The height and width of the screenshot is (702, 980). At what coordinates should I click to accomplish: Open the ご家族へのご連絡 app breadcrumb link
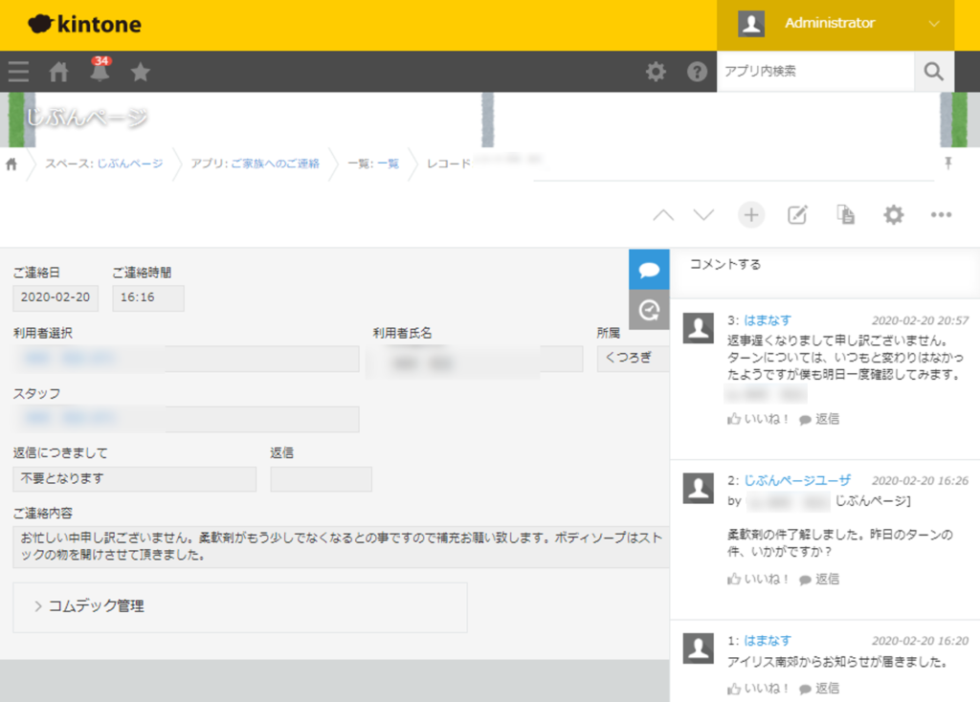(275, 164)
